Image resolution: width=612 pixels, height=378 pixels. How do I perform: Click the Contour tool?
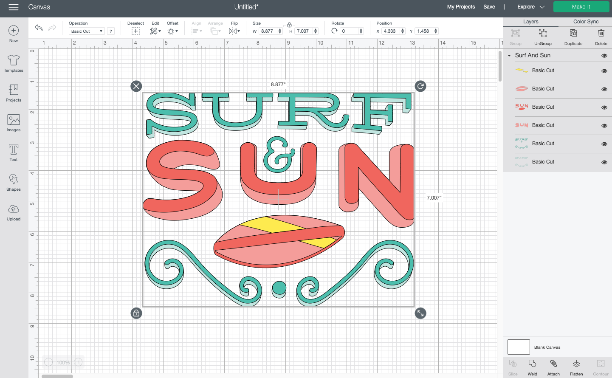[601, 367]
